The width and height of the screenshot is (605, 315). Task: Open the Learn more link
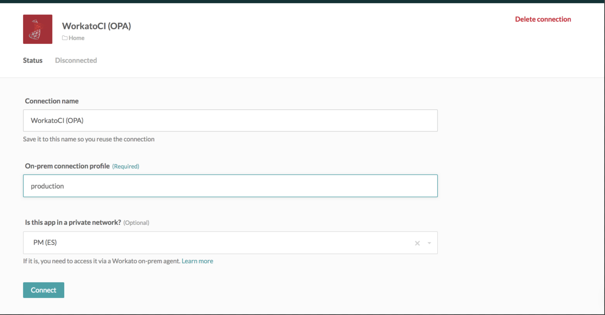pyautogui.click(x=197, y=261)
